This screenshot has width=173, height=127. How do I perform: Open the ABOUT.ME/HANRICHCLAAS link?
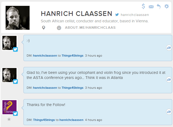point(90,28)
